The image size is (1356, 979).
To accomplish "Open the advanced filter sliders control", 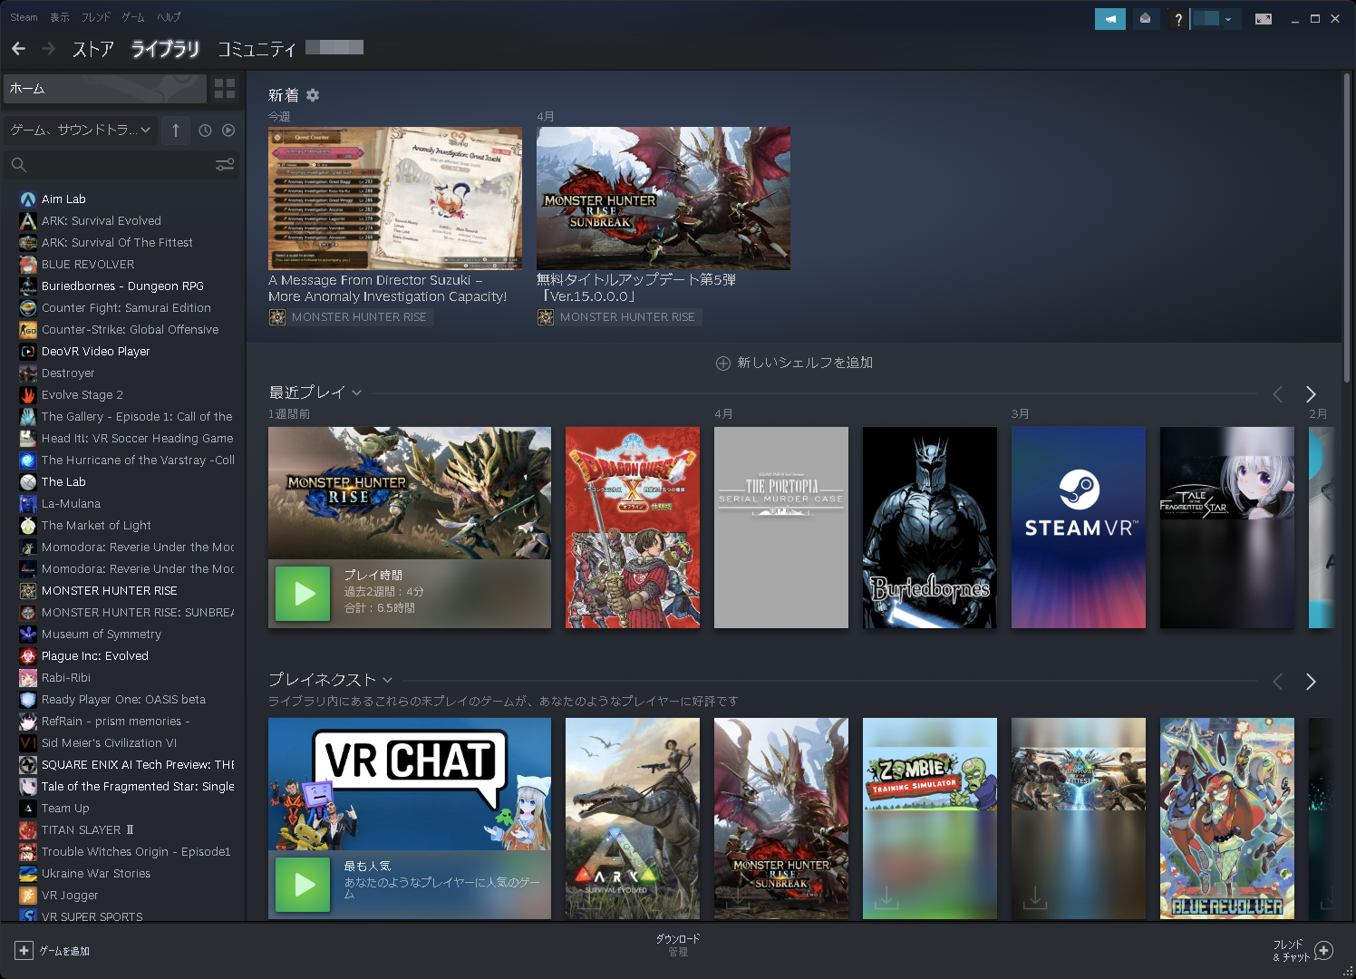I will (x=225, y=165).
